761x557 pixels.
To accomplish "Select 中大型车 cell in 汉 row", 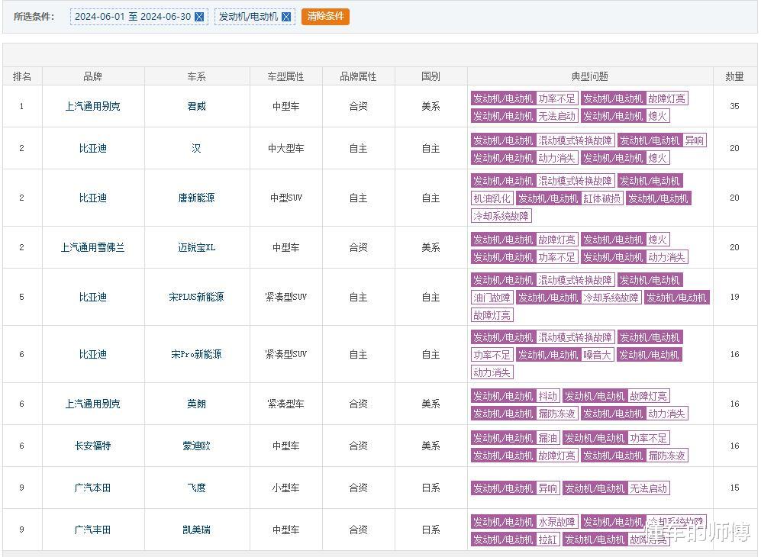I will tap(286, 148).
